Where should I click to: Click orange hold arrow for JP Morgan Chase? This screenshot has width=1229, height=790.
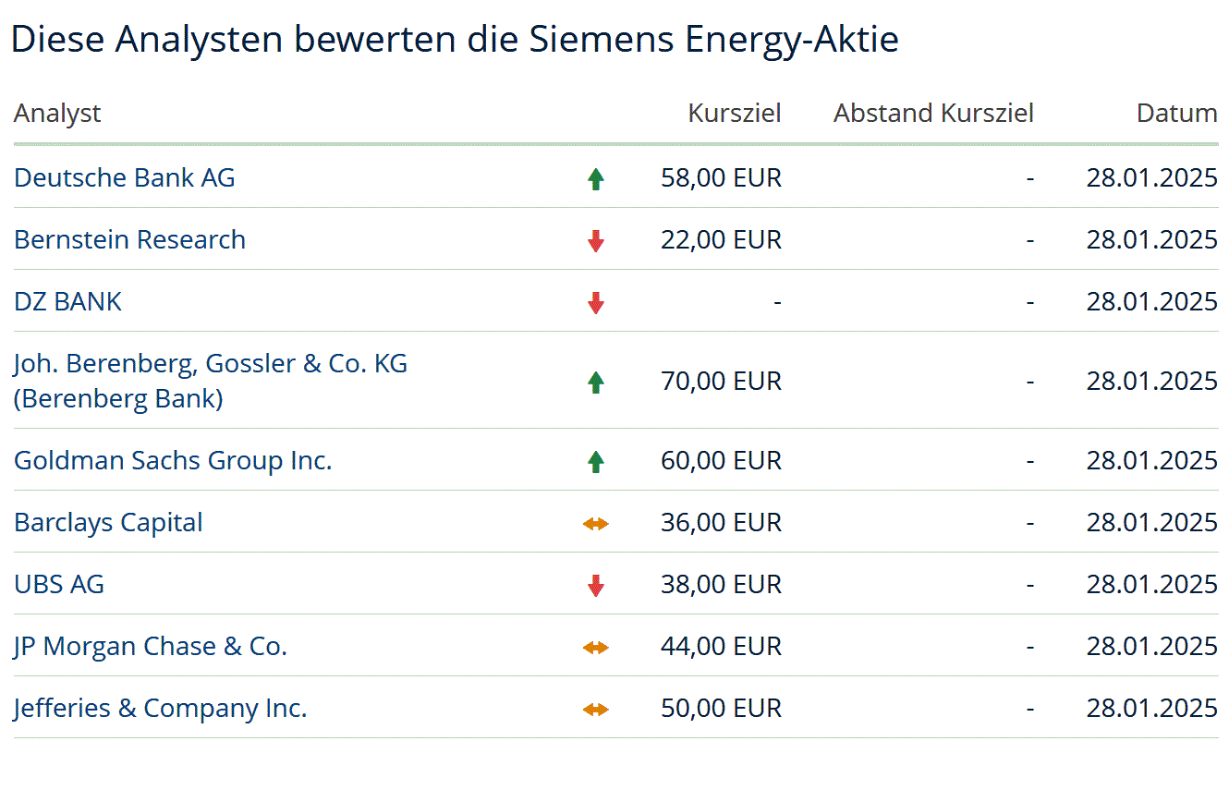[x=596, y=648]
